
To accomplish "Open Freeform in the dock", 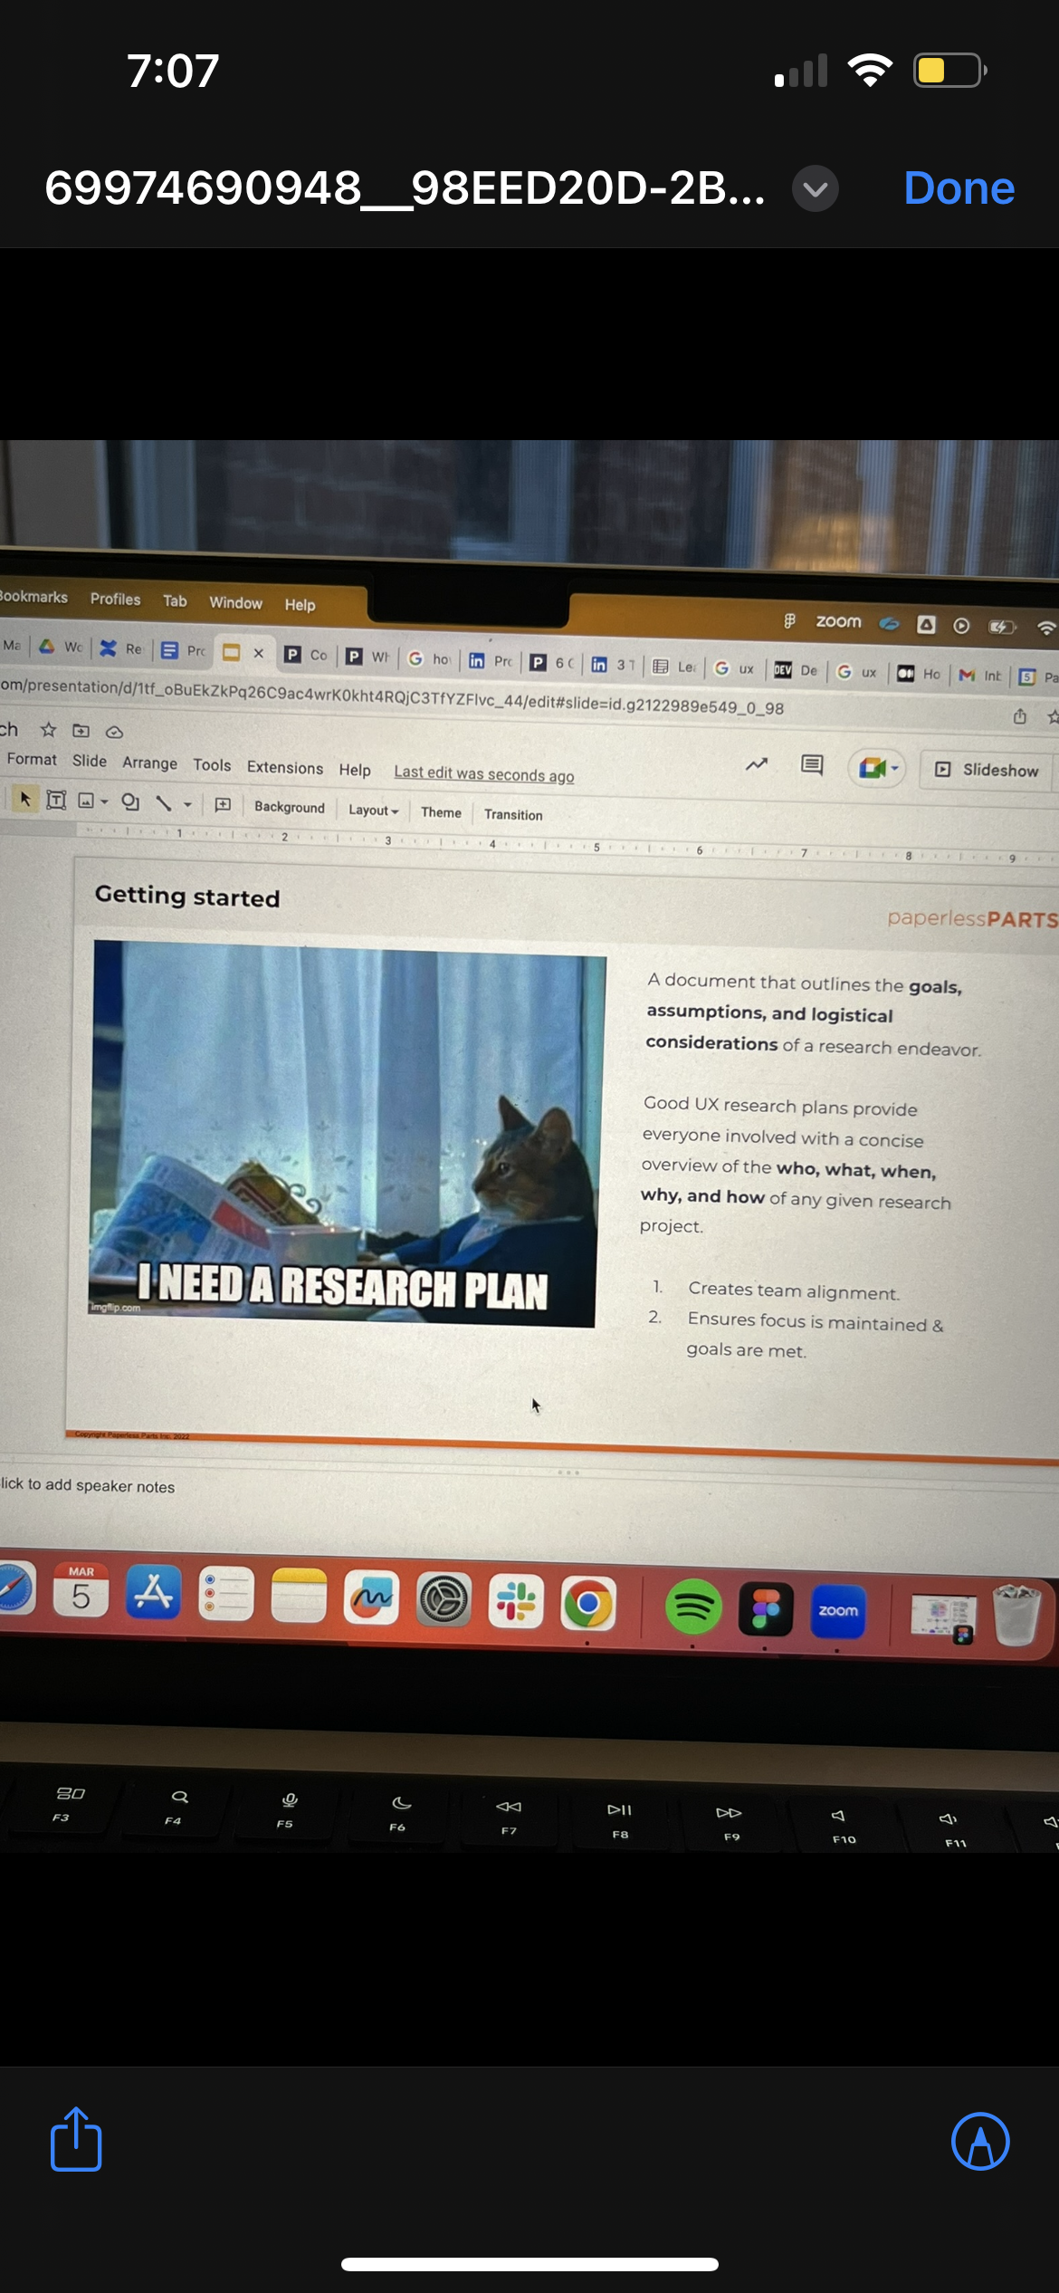I will [x=371, y=1597].
